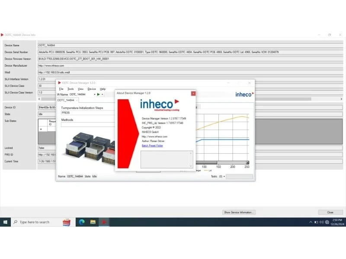Click the battery icon in system tray
This screenshot has width=346, height=259.
pos(316,222)
